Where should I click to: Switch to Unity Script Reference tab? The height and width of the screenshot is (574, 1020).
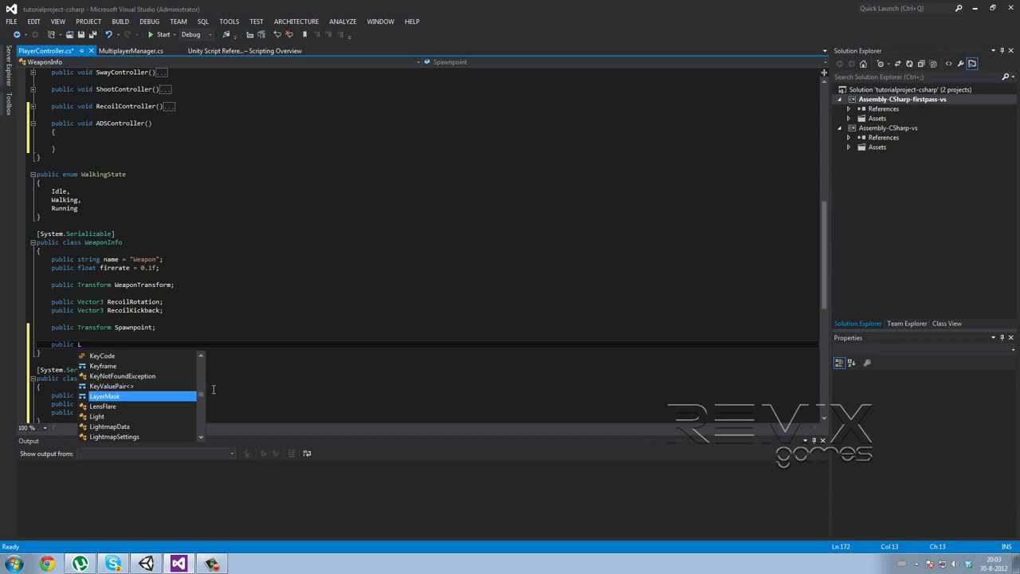tap(245, 51)
